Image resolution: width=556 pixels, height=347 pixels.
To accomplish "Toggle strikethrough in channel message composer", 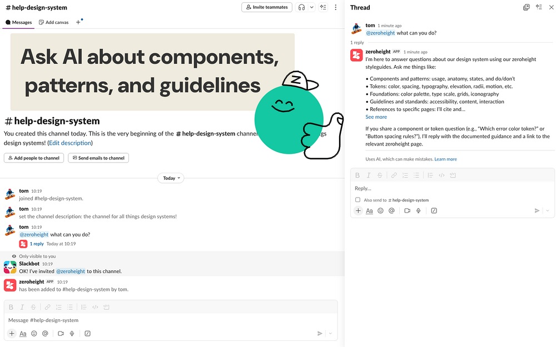I will (x=33, y=307).
